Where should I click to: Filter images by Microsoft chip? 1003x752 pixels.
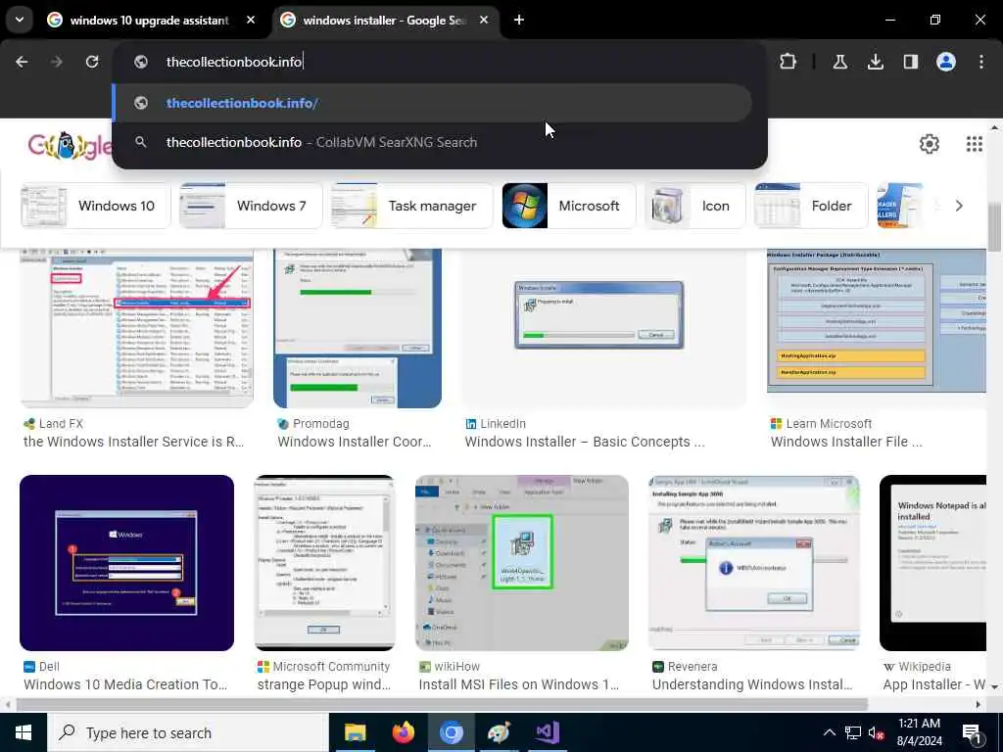point(569,206)
